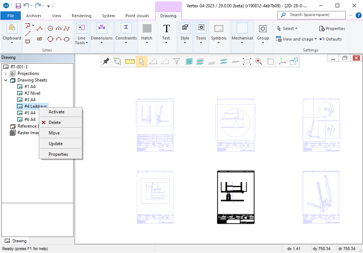Switch to the Rendering ribbon tab
The image size is (363, 253).
tap(82, 16)
